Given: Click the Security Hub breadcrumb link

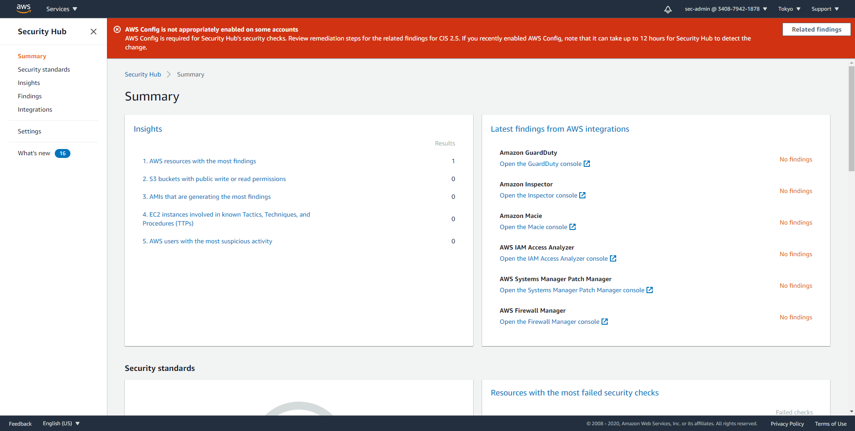Looking at the screenshot, I should coord(143,74).
